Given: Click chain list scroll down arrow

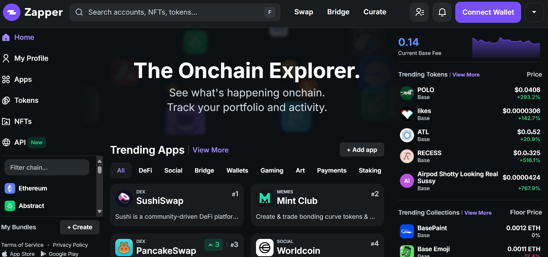Looking at the screenshot, I should (100, 212).
